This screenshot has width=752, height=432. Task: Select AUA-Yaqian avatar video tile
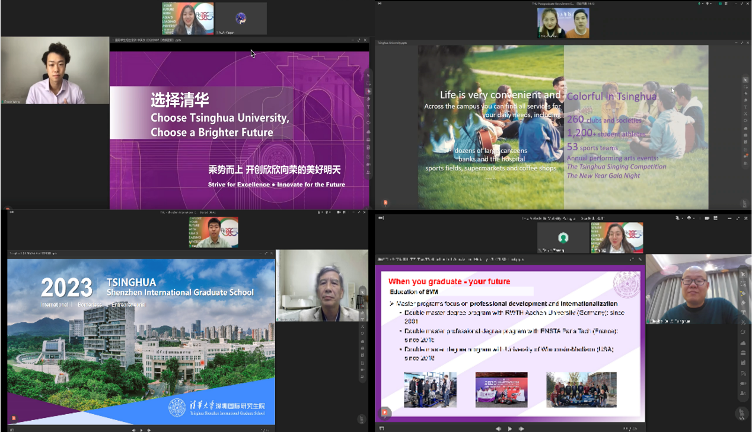pyautogui.click(x=241, y=18)
